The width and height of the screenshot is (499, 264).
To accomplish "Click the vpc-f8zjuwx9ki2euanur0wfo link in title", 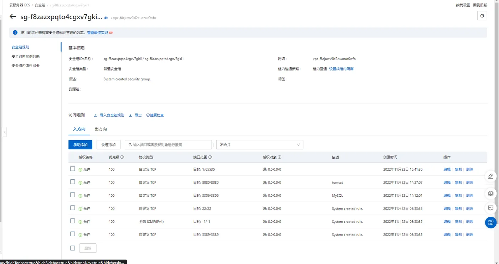I will click(x=134, y=18).
